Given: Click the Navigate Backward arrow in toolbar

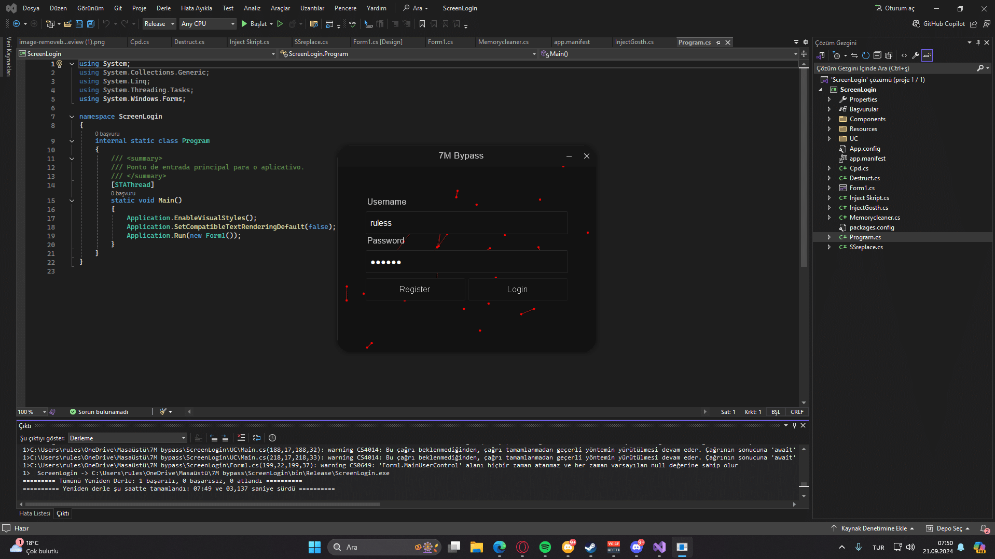Looking at the screenshot, I should 16,24.
